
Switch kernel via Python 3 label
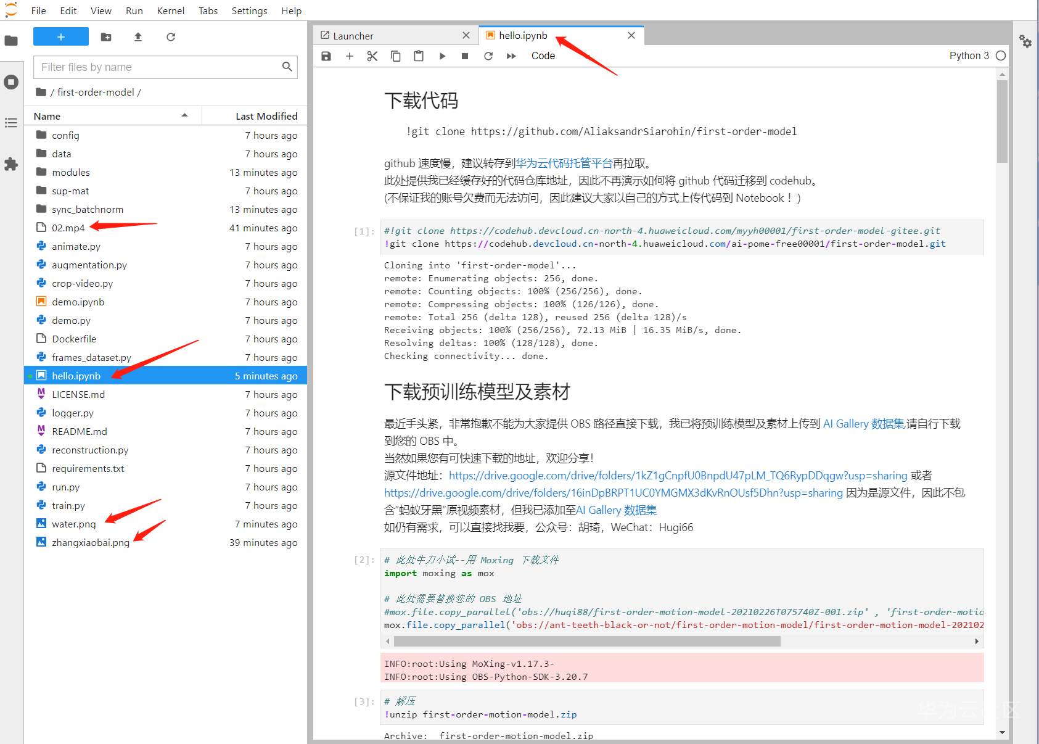pyautogui.click(x=969, y=56)
